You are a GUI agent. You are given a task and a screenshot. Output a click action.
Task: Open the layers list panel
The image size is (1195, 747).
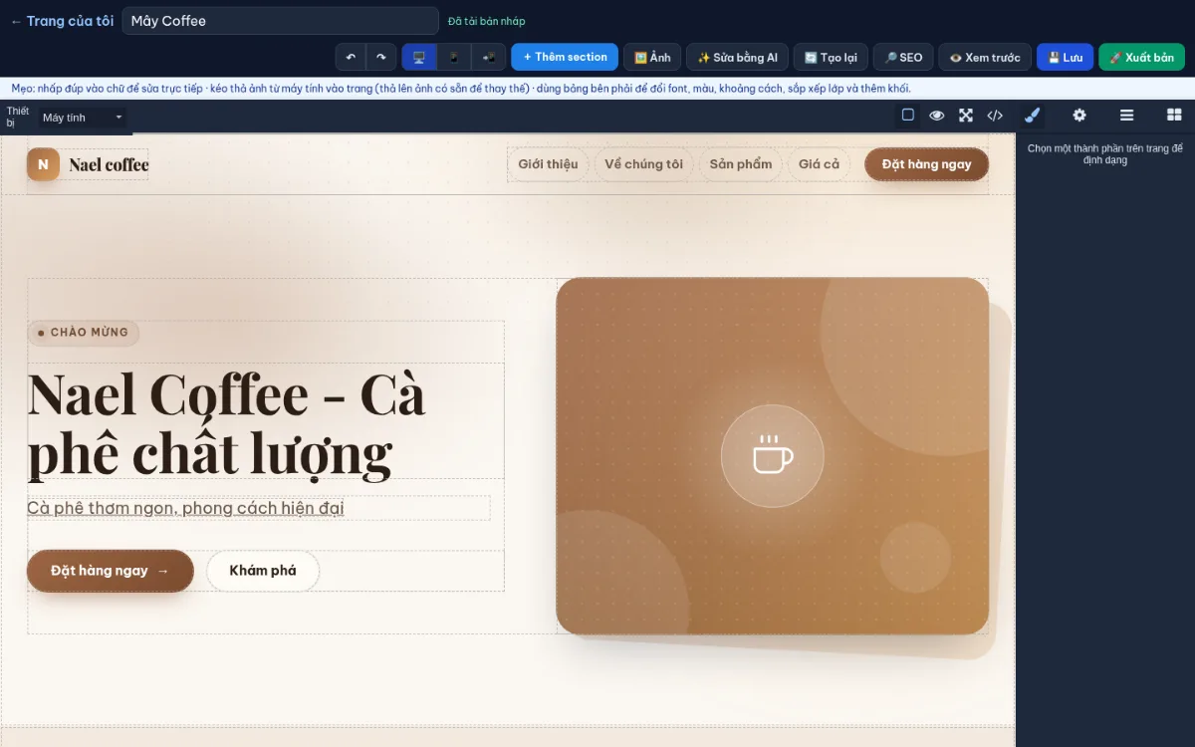(1127, 116)
